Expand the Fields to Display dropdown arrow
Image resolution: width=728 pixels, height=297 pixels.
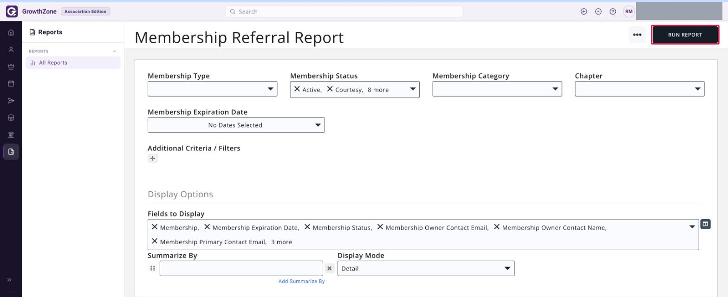[x=692, y=227]
